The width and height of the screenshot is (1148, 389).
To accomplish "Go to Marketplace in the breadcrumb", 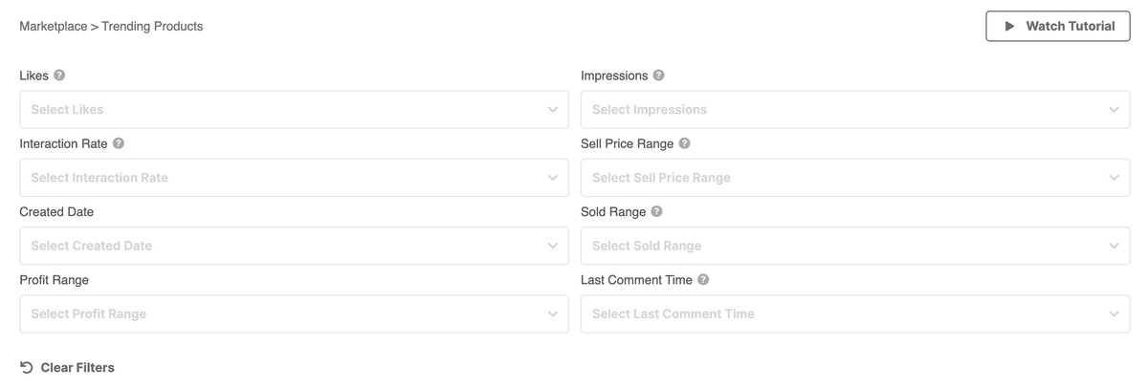I will pyautogui.click(x=53, y=27).
